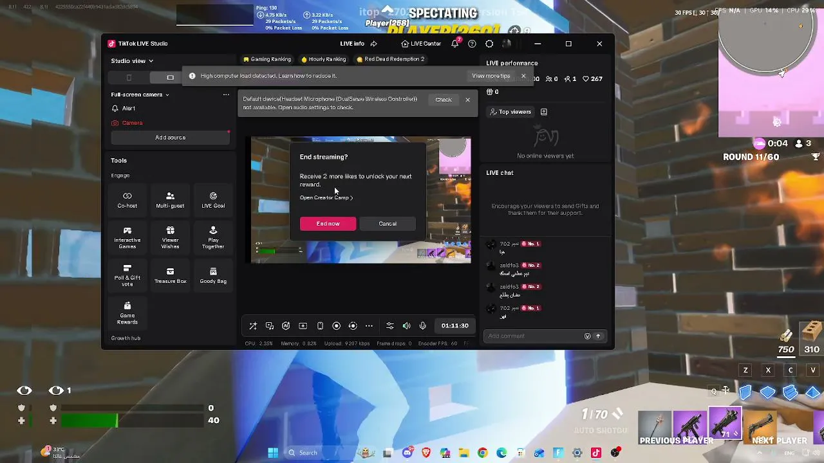The height and width of the screenshot is (463, 824).
Task: Send comment with the arrow button
Action: coord(598,336)
